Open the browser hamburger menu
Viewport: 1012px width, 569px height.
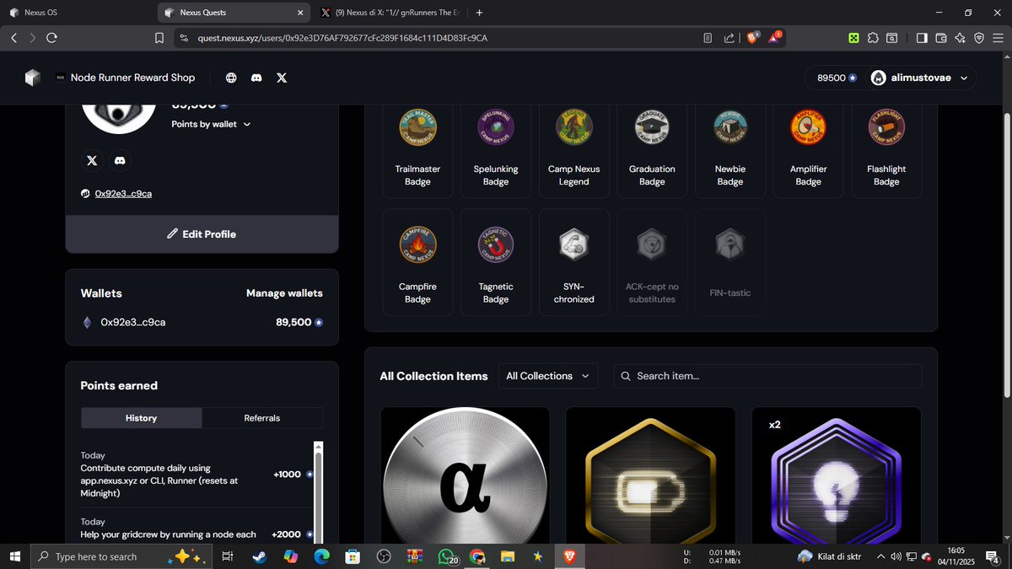click(999, 38)
